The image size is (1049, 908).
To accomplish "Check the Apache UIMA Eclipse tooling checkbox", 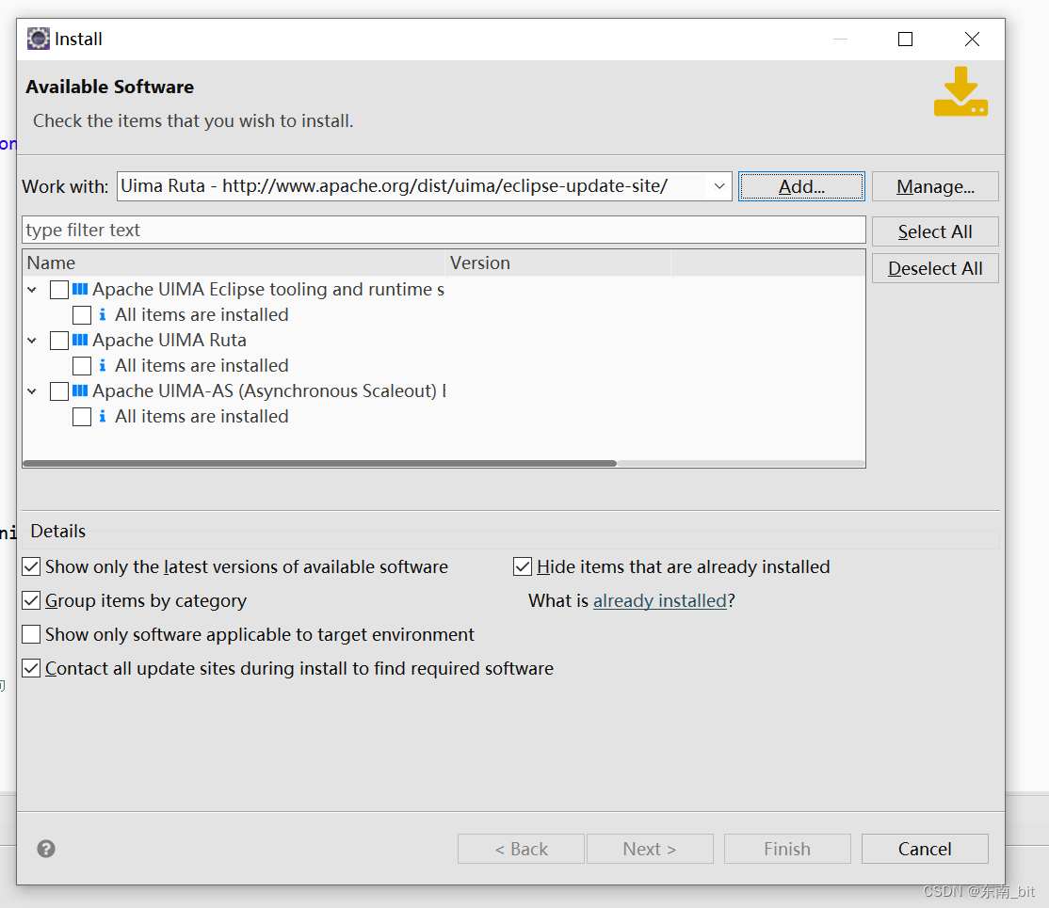I will pos(59,290).
